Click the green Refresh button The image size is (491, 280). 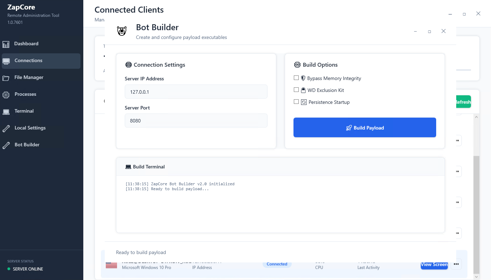click(463, 102)
